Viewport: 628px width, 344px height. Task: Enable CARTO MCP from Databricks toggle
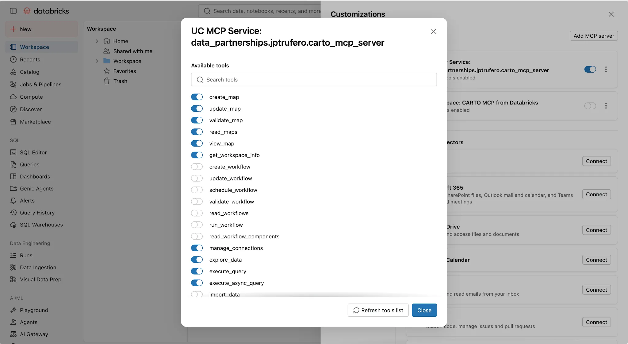pos(590,106)
